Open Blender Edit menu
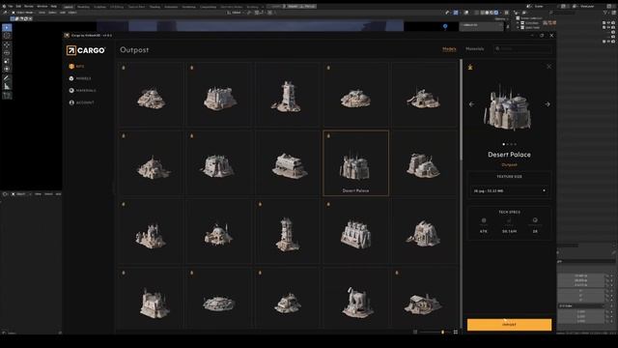 pos(18,7)
